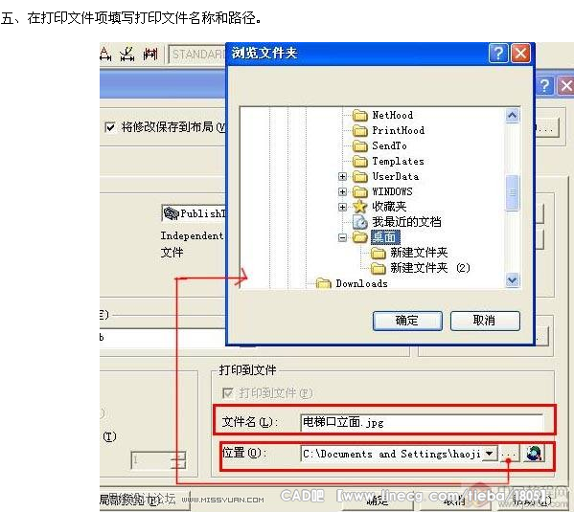Click the folder tree scroll down arrow
The width and height of the screenshot is (574, 512).
pyautogui.click(x=512, y=280)
